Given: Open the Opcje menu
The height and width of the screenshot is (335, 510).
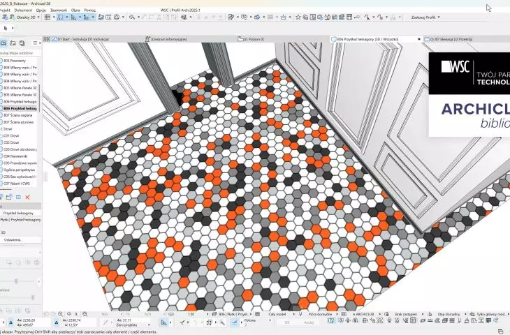Looking at the screenshot, I should [x=41, y=10].
